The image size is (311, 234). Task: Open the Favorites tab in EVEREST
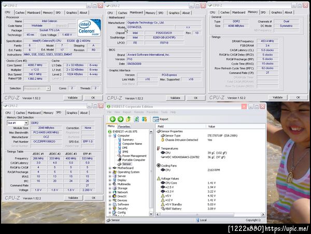point(124,127)
